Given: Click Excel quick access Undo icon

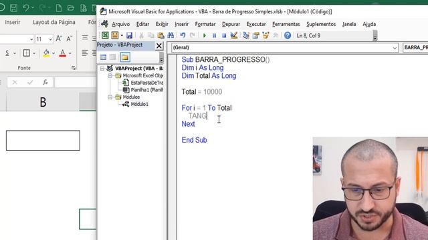Looking at the screenshot, I should [x=25, y=7].
